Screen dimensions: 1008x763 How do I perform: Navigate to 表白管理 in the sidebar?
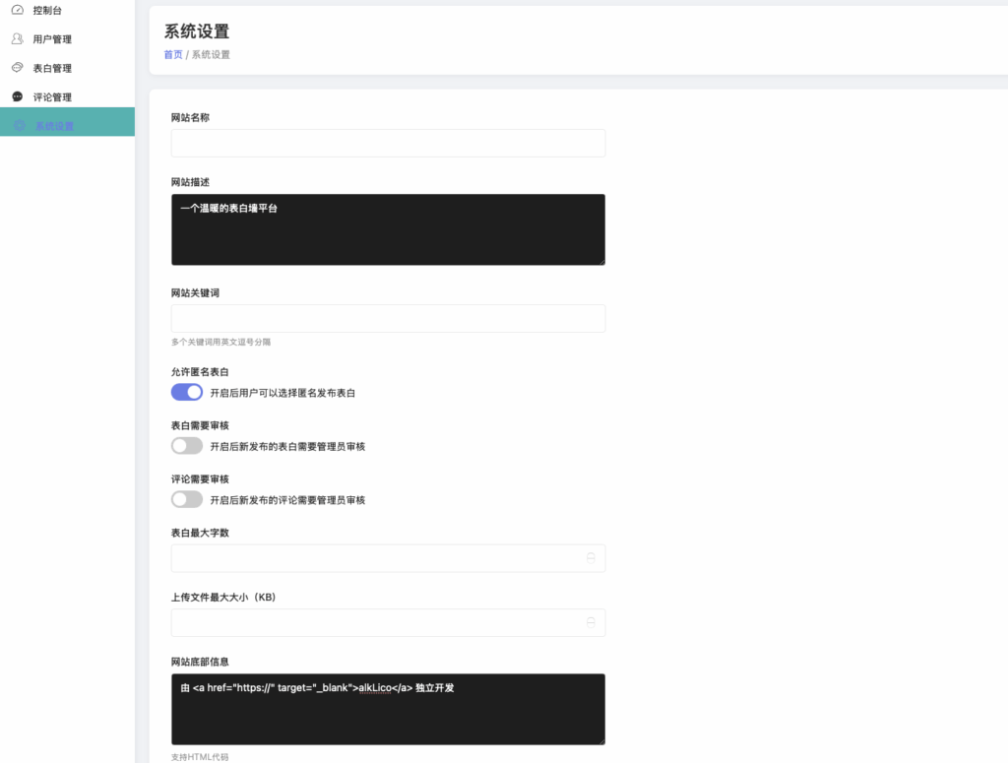click(46, 67)
